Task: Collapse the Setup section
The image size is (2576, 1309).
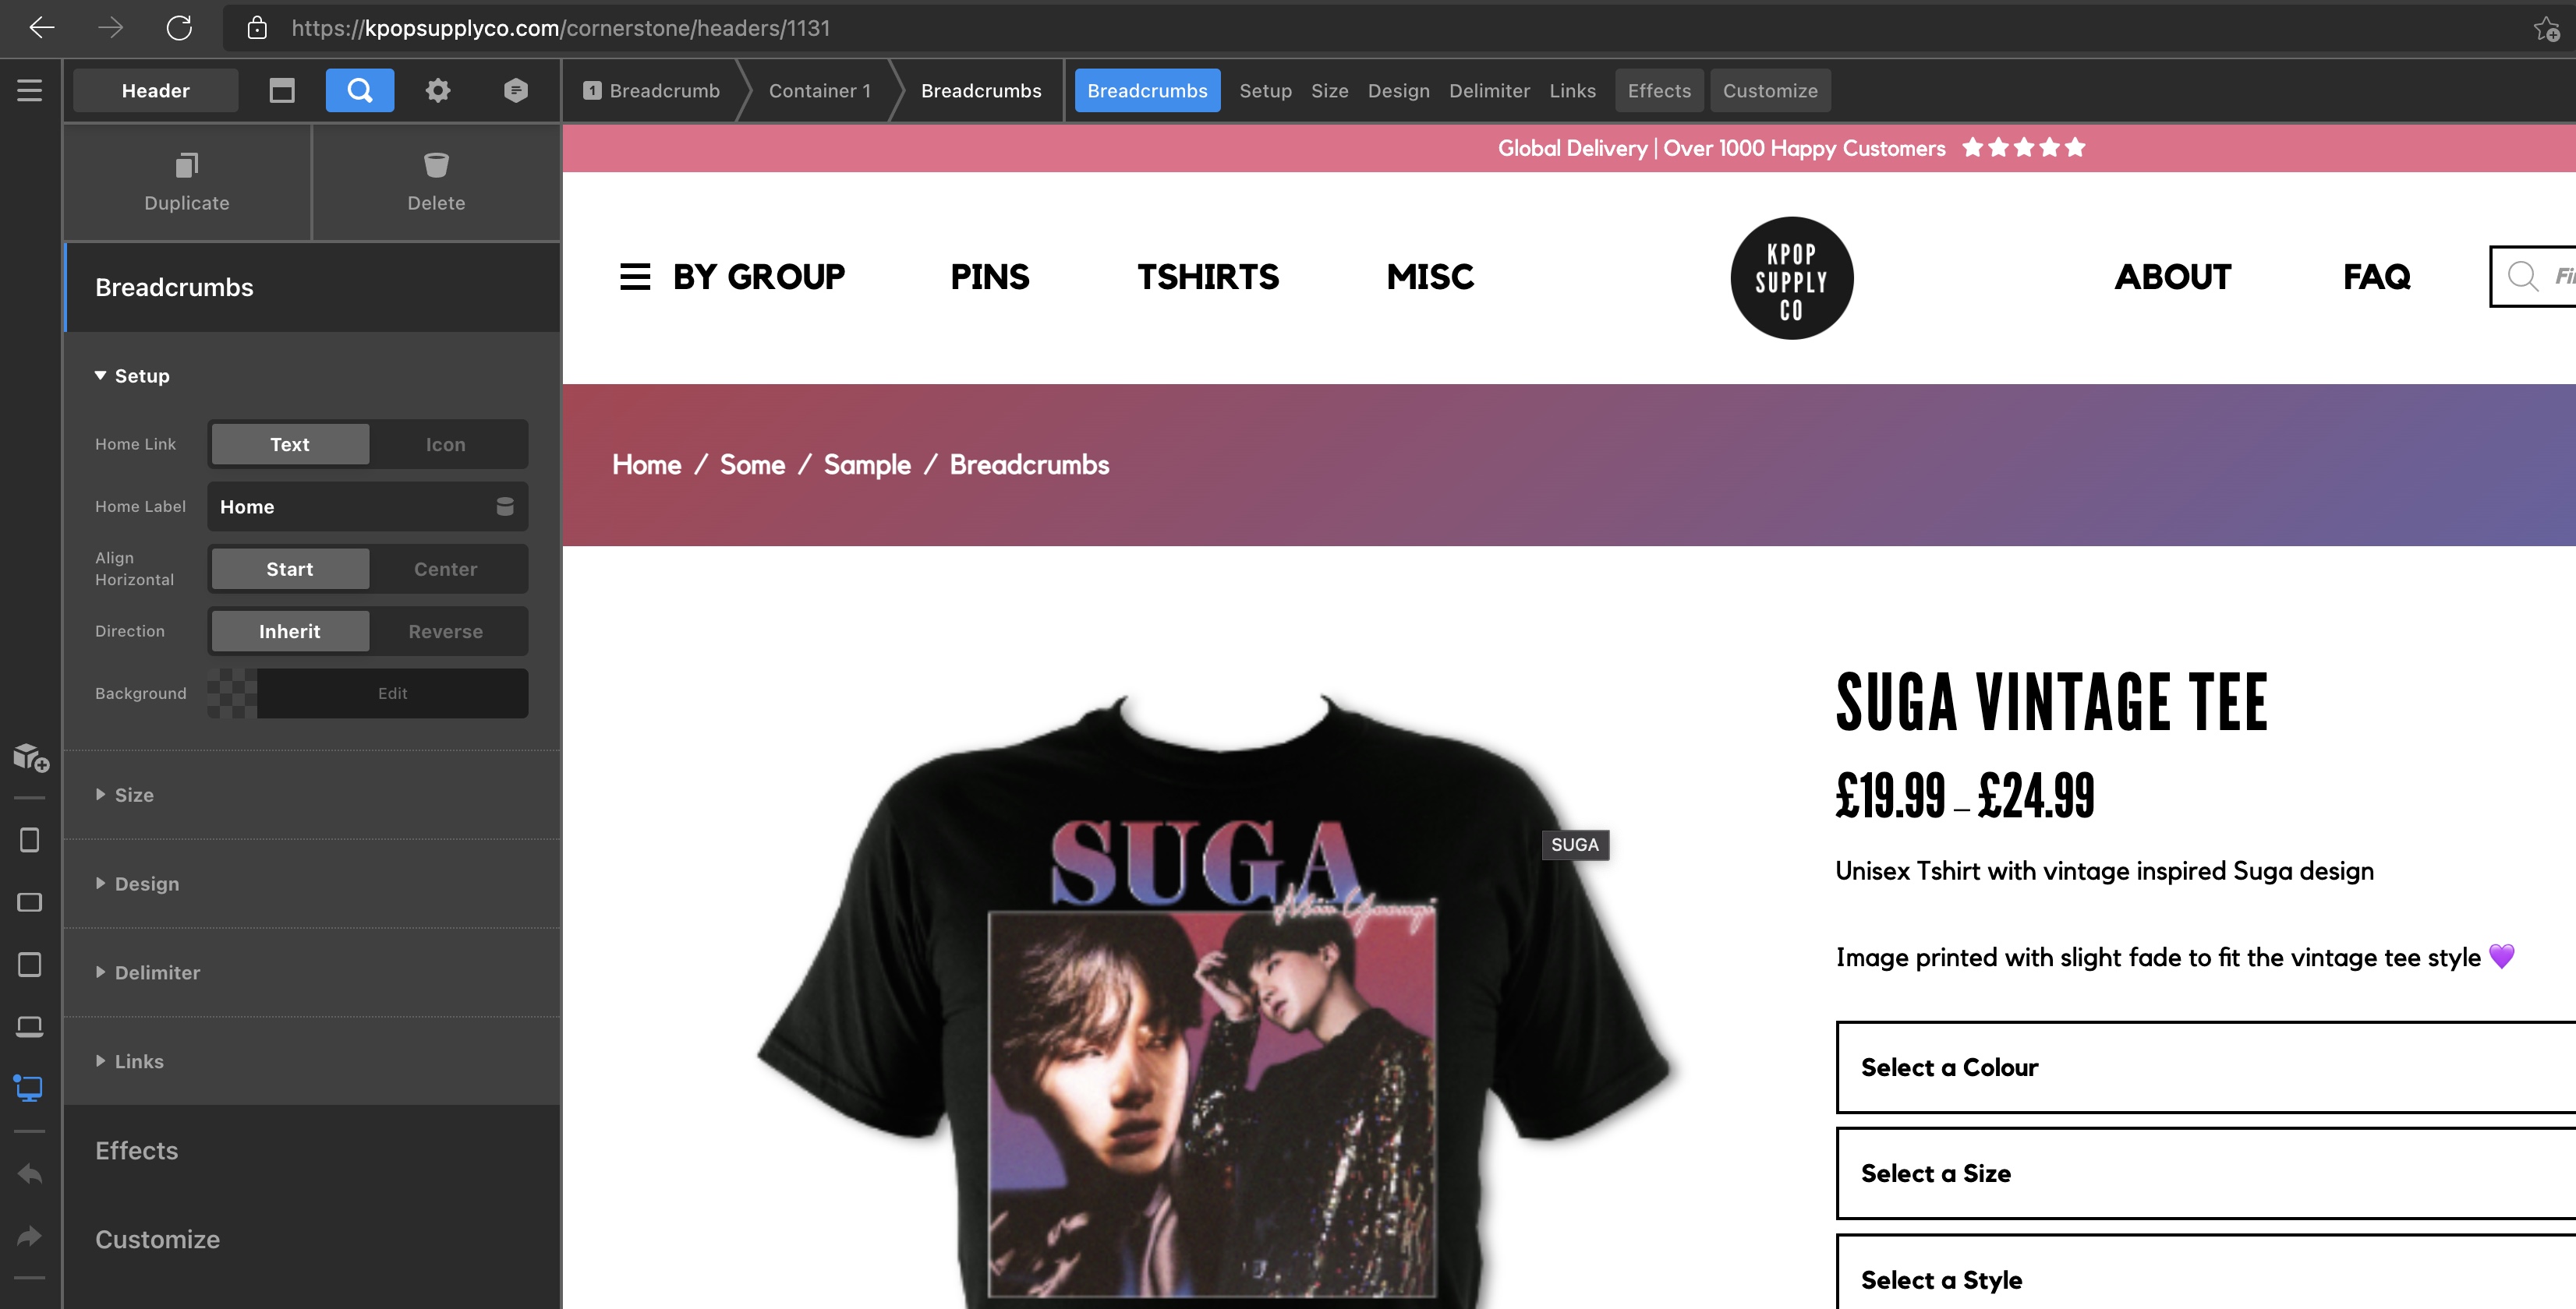Action: click(141, 376)
